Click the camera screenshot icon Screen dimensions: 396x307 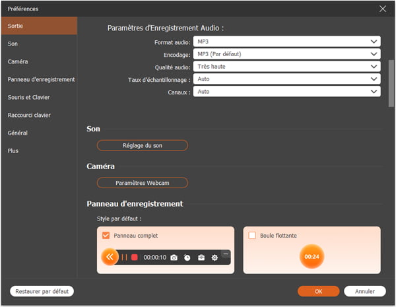click(174, 257)
